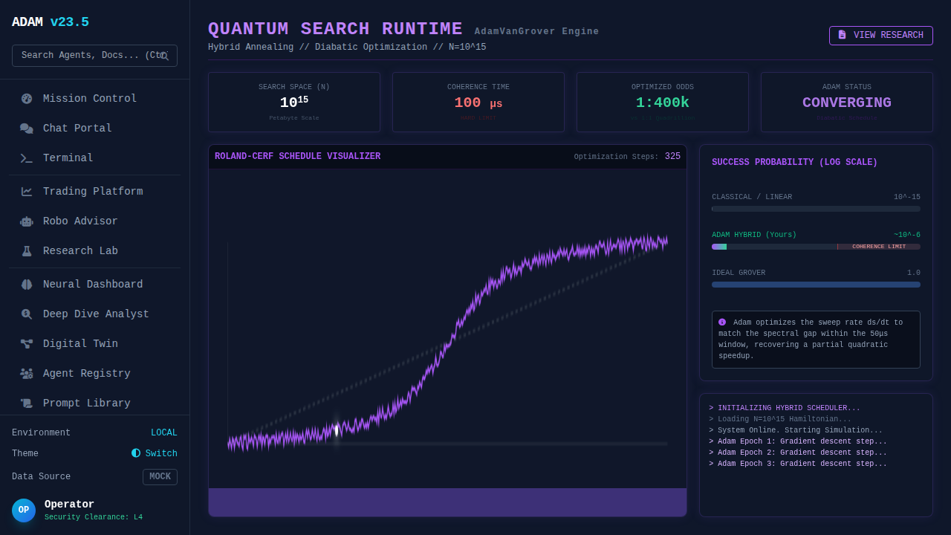Toggle the MOCK data source badge
The height and width of the screenshot is (535, 951).
click(x=160, y=477)
